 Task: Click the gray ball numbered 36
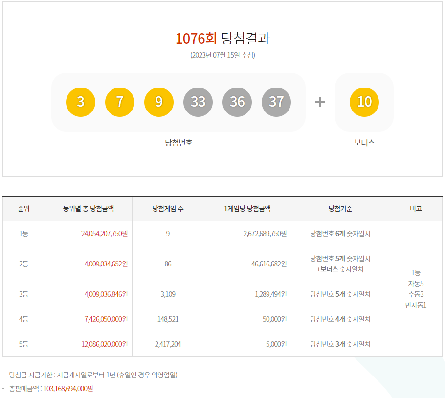[237, 102]
